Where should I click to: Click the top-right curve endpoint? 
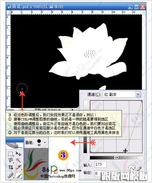(142, 101)
